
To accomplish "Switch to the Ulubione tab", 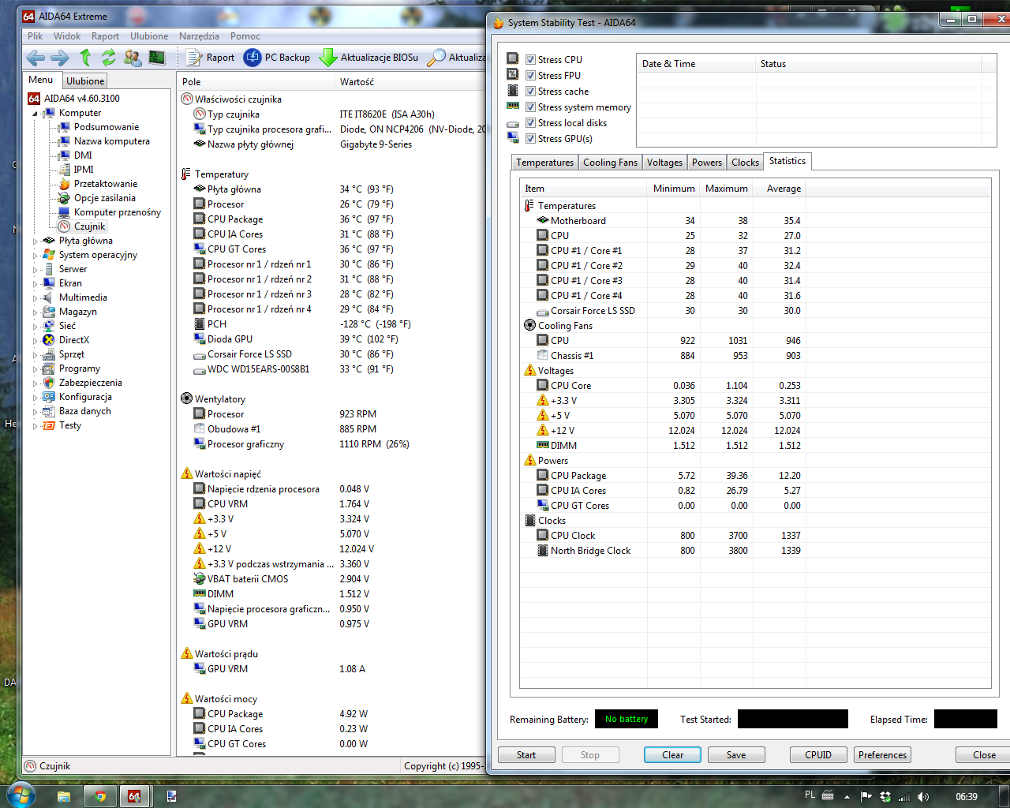I will pos(85,81).
